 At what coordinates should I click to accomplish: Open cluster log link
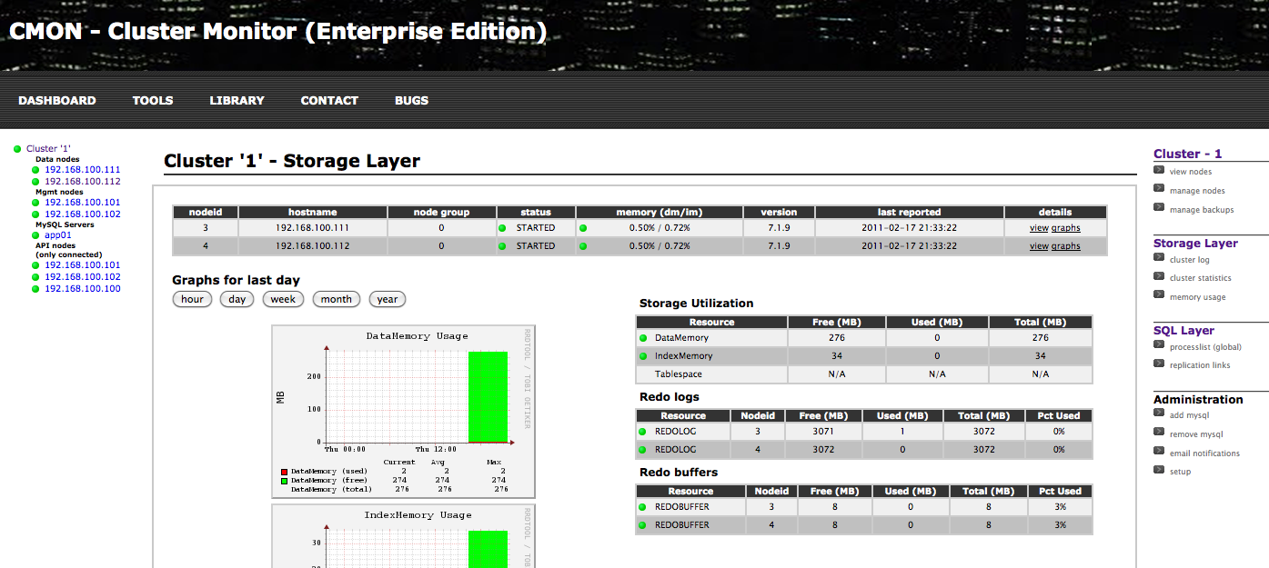(x=1190, y=260)
